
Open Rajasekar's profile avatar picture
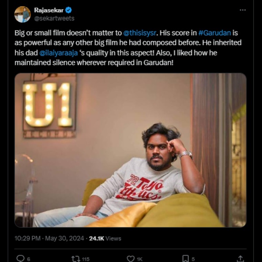(22, 14)
